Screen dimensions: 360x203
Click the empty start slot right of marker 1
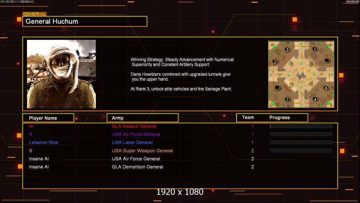327,61
